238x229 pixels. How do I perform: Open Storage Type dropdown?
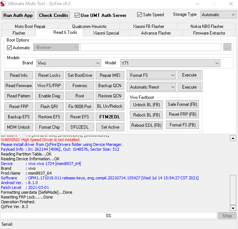[x=218, y=15]
